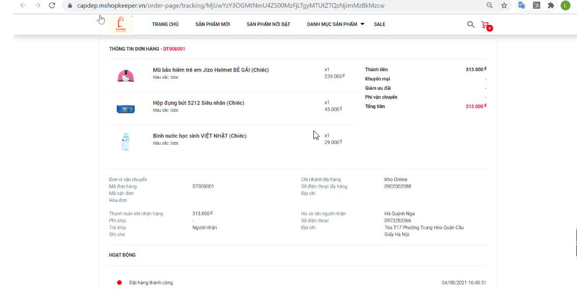Click the pencil box product thumbnail
The image size is (577, 303).
126,109
